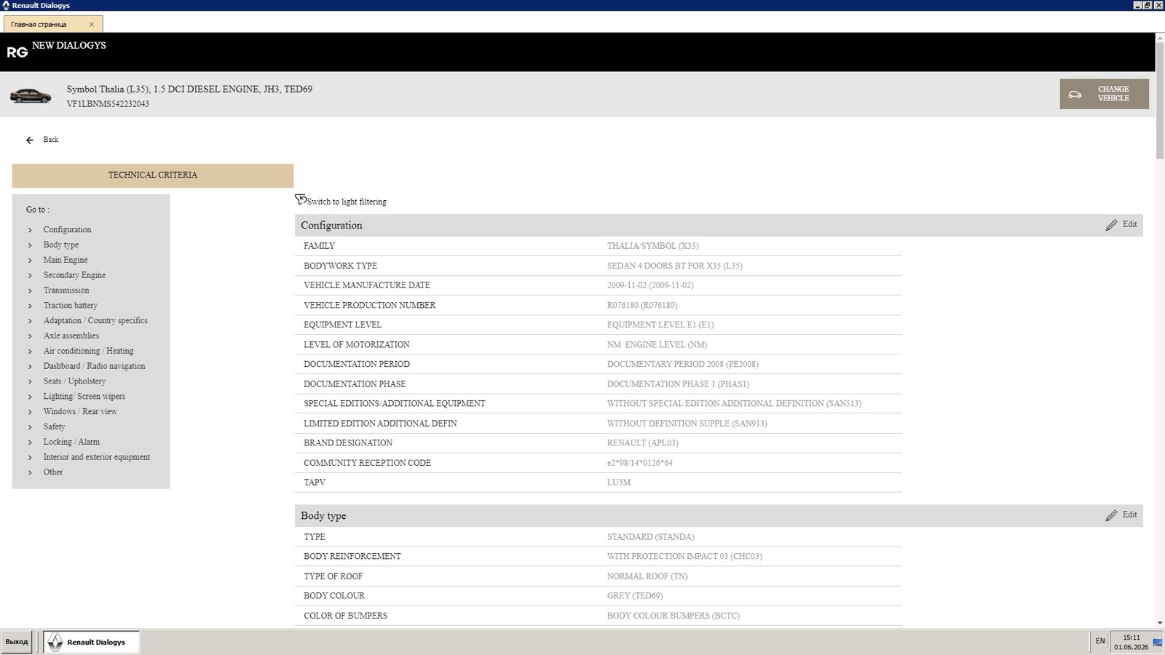
Task: Expand the Secondary Engine chevron
Action: 30,276
